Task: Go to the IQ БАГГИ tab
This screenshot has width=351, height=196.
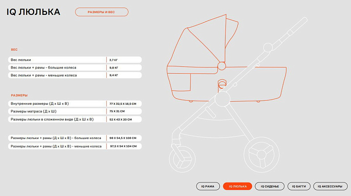Action: tap(300, 186)
